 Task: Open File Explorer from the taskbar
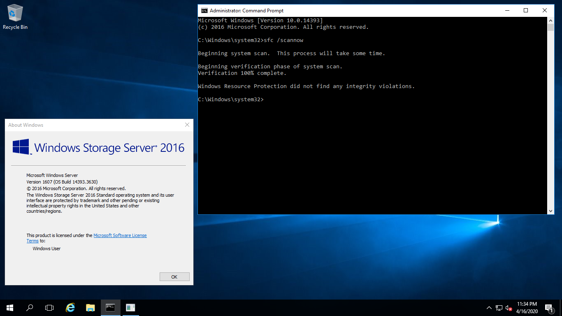click(x=91, y=307)
